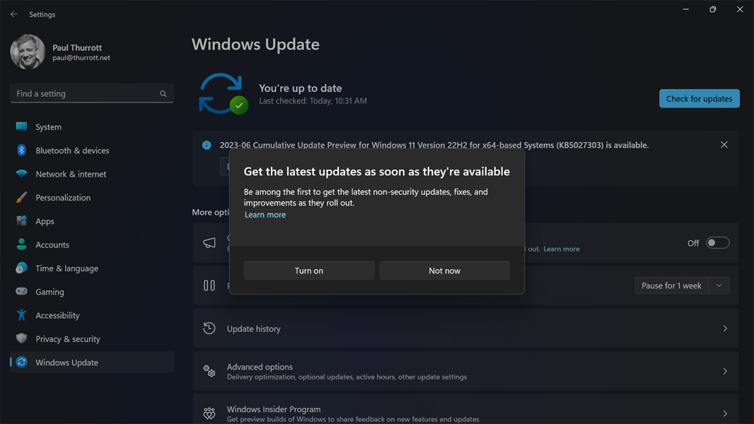Click the Gaming controller icon
This screenshot has width=754, height=424.
pos(22,291)
